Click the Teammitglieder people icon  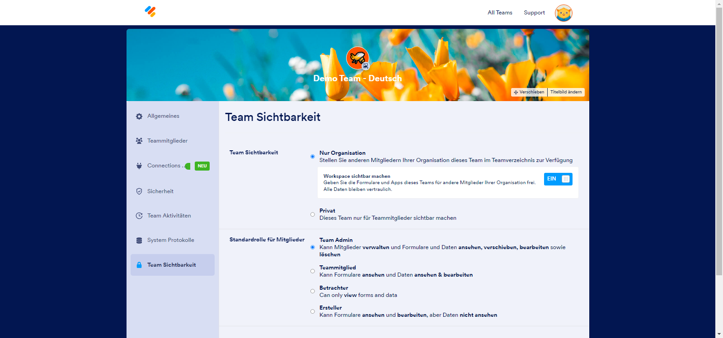click(x=139, y=141)
